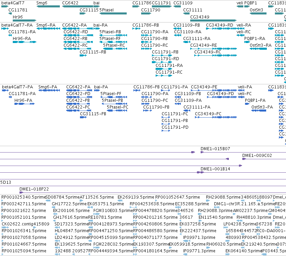Click the bai-RA transcript label
Viewport: 286px width, 256px height.
(x=100, y=25)
